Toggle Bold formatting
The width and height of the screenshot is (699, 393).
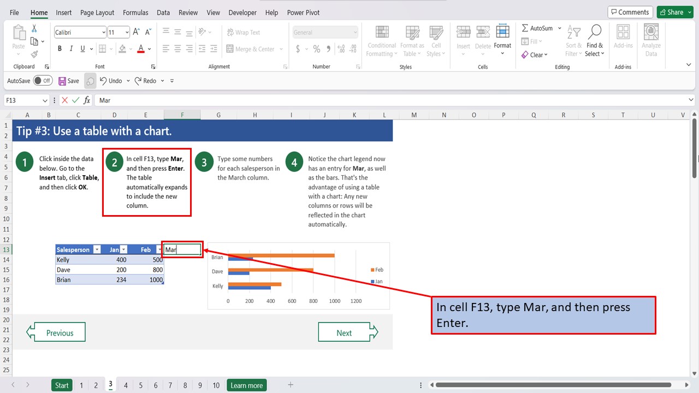[x=60, y=49]
